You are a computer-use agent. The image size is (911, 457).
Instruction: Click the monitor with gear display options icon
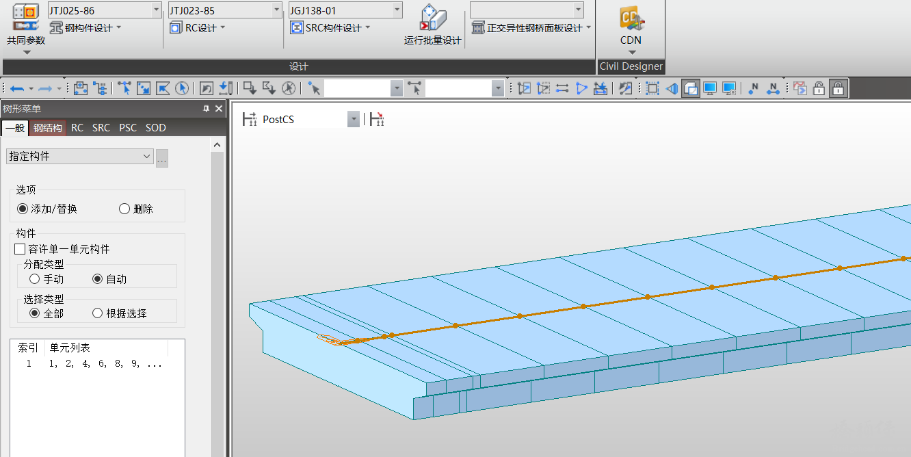(729, 88)
